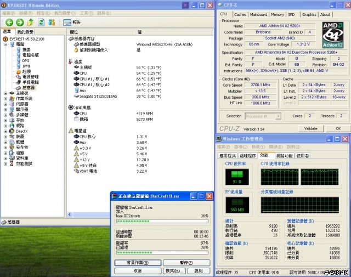Select the 電腦名稱 tree item
The height and width of the screenshot is (277, 351).
(30, 55)
